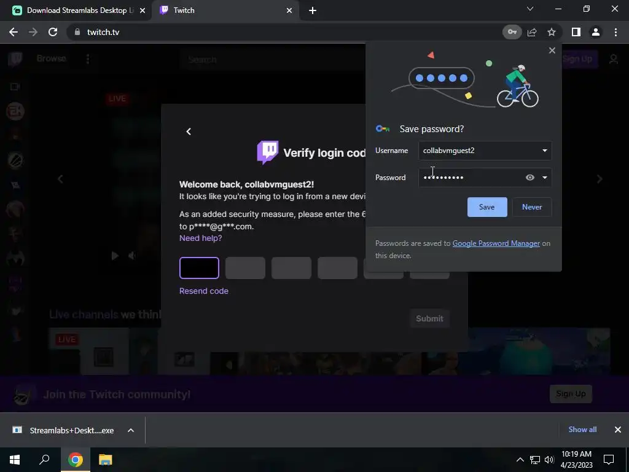Click the browser forward arrow

click(33, 32)
